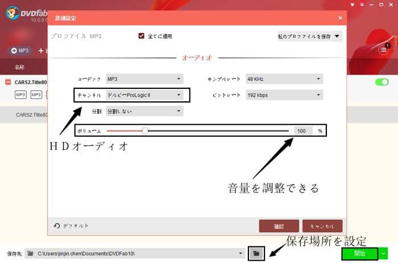Uncheck the apply to all checkbox
Image resolution: width=398 pixels, height=263 pixels.
tap(142, 36)
